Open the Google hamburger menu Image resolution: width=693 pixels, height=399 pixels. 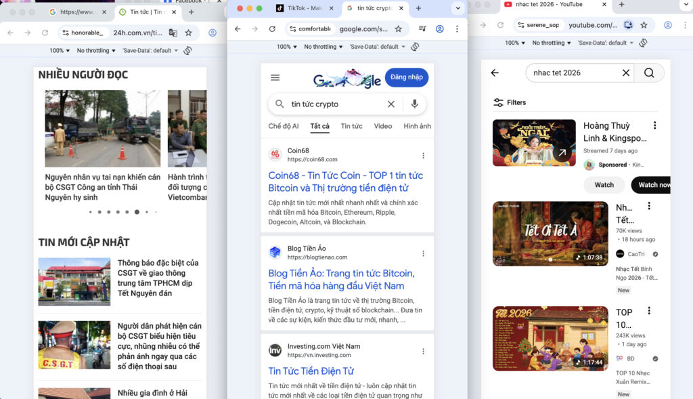coord(275,78)
